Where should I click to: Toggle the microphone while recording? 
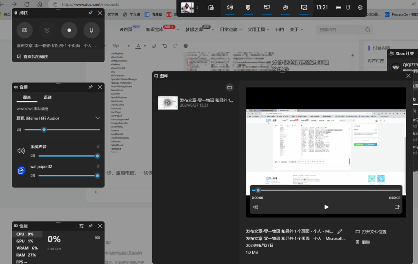[91, 30]
